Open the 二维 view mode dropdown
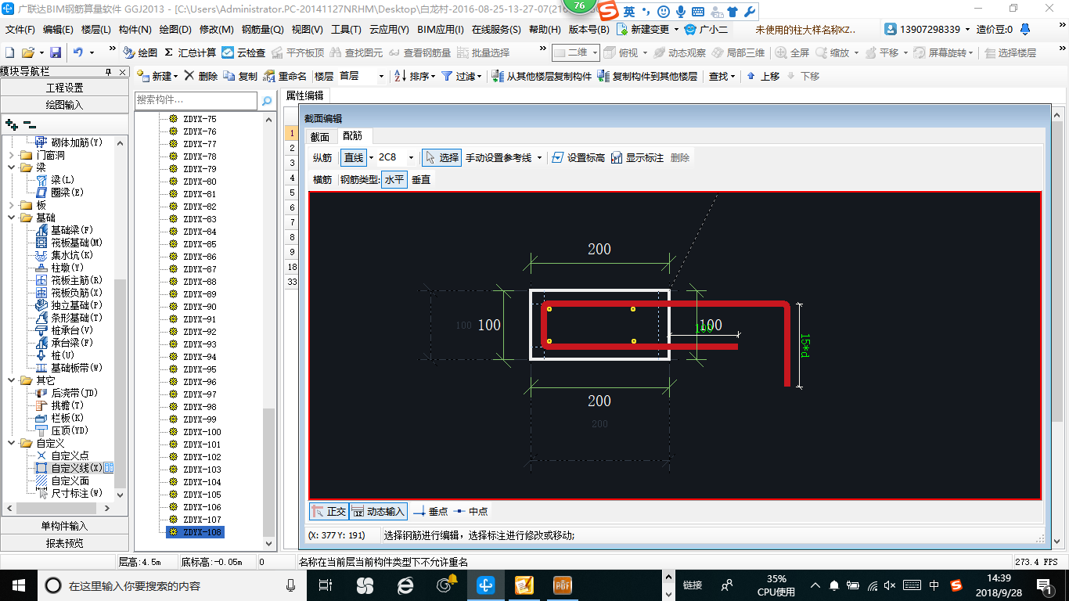 tap(595, 52)
